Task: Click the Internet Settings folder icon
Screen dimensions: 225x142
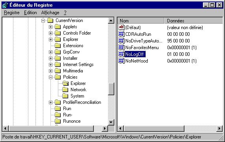Action: (58, 65)
